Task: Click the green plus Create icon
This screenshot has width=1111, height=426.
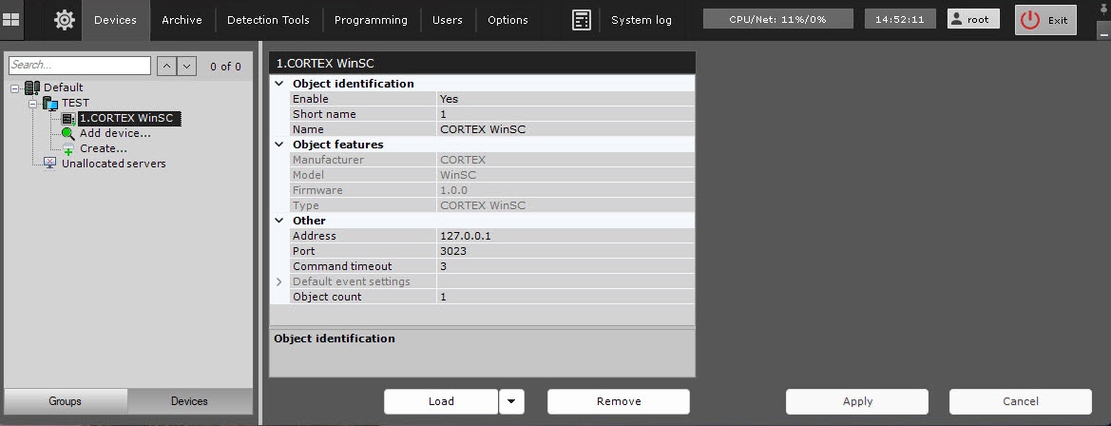Action: click(x=67, y=149)
